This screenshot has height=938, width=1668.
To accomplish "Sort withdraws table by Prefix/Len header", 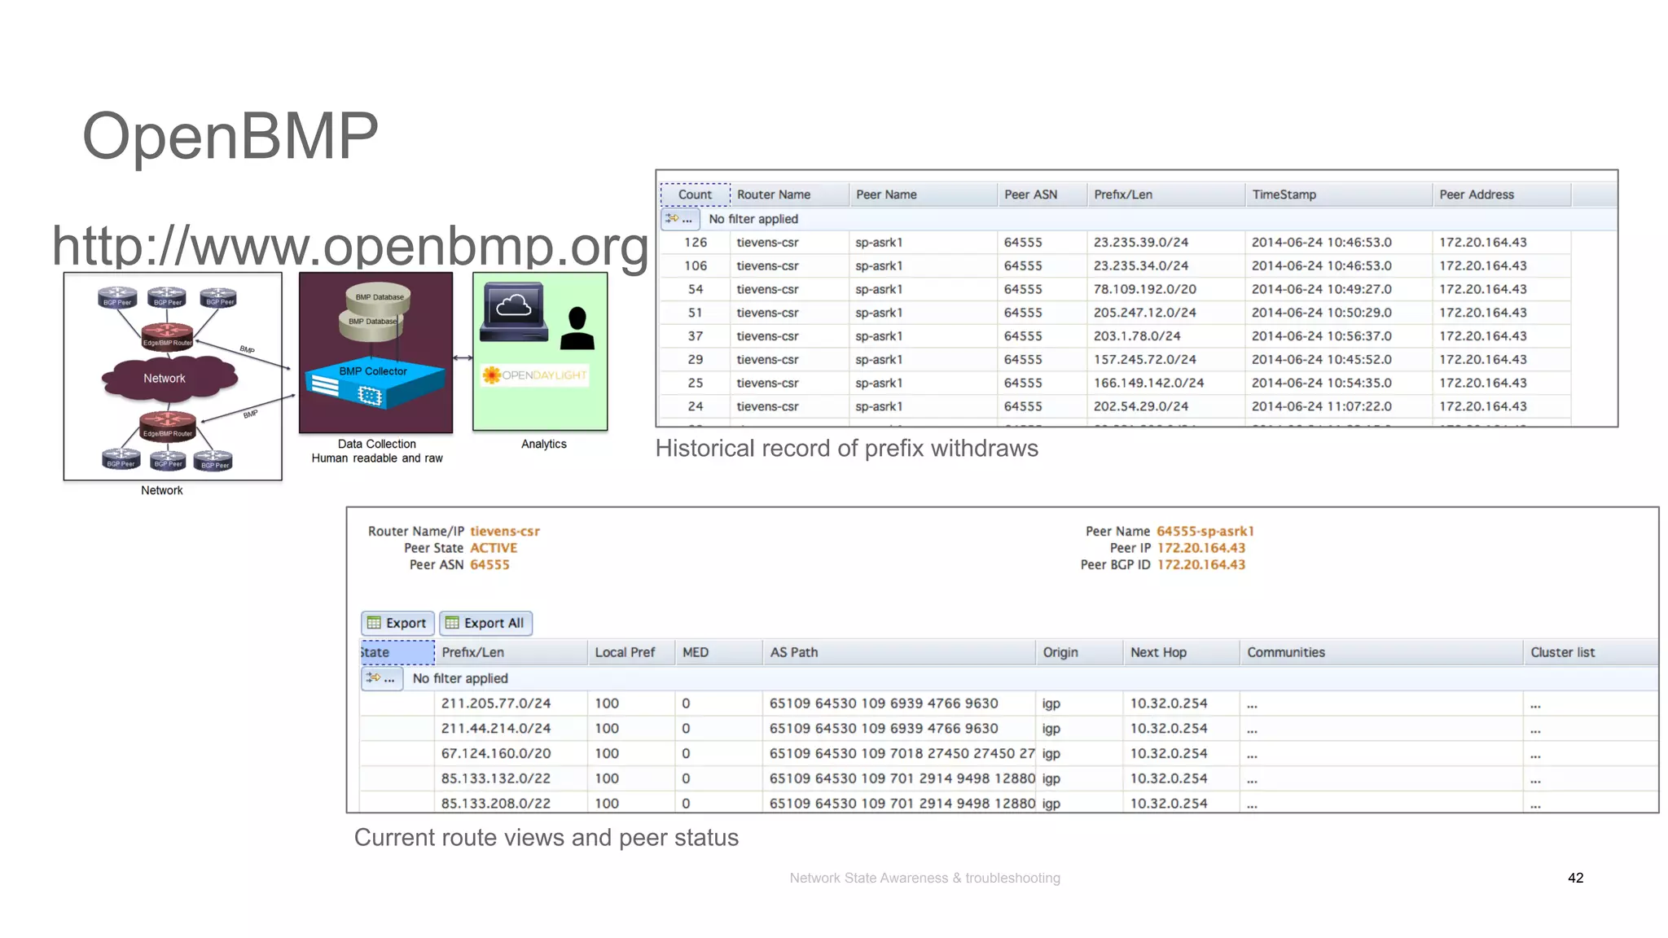I will [1165, 195].
